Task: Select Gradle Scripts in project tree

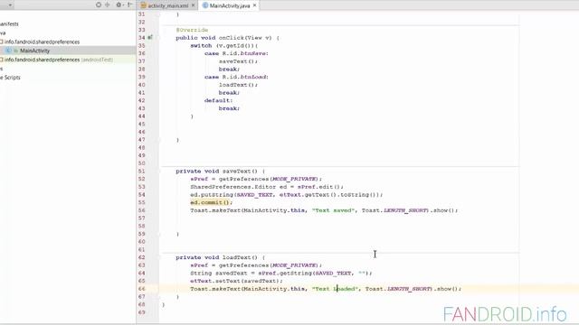Action: click(x=10, y=78)
